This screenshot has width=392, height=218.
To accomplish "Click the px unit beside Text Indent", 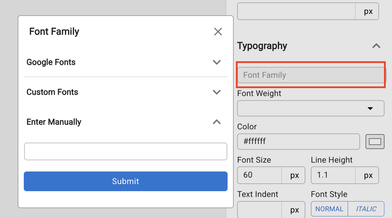I will (x=294, y=210).
